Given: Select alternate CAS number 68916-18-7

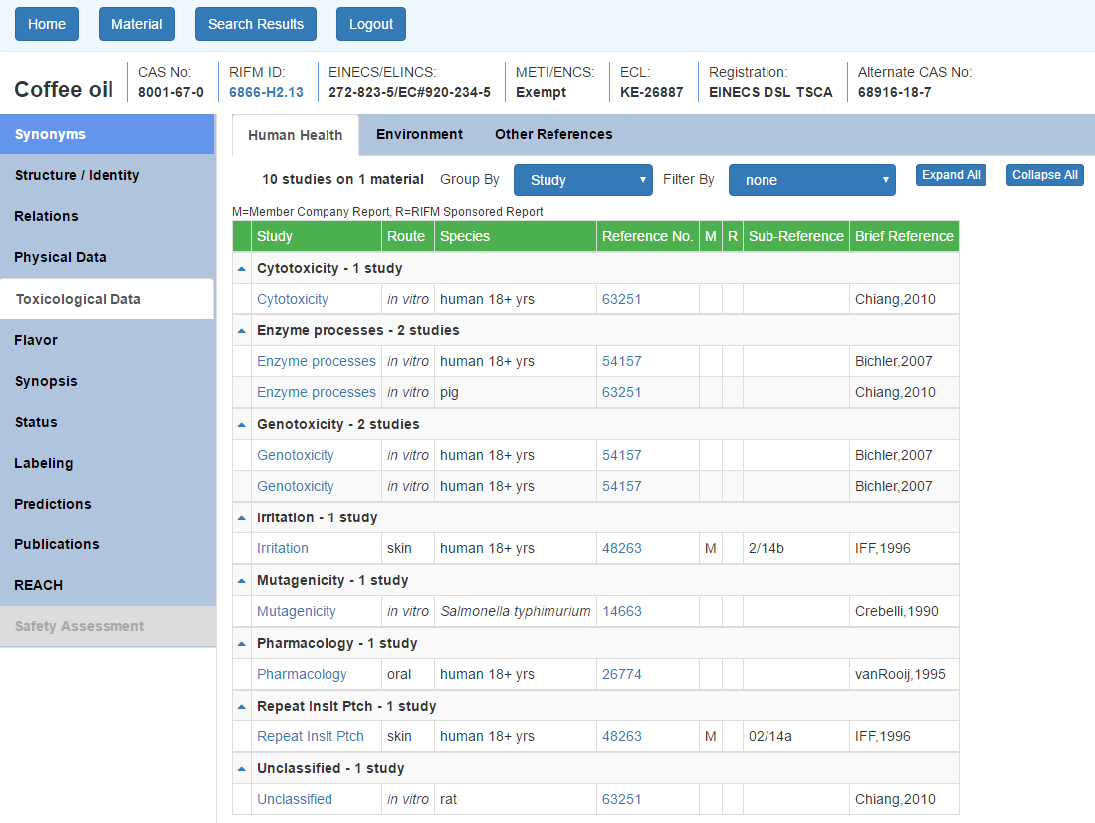Looking at the screenshot, I should [x=894, y=93].
